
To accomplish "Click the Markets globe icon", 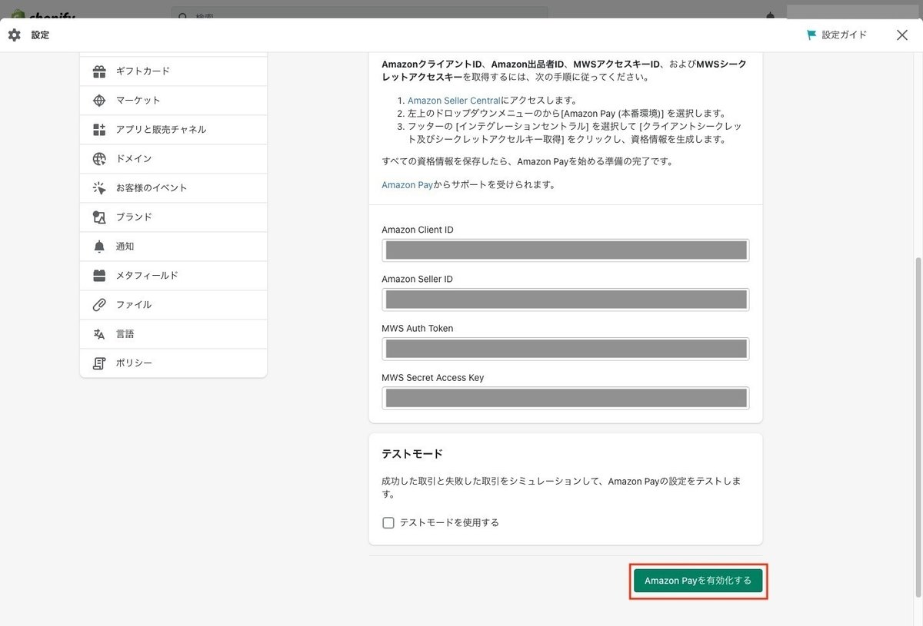I will pos(99,101).
